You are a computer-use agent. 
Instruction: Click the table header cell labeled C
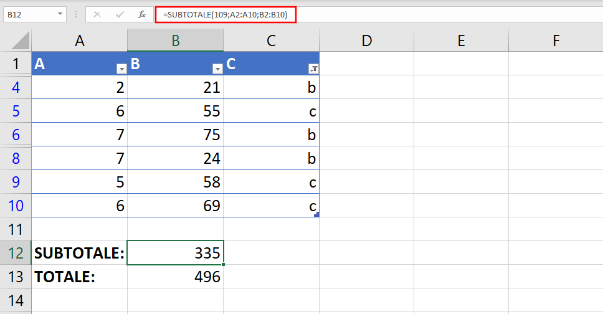click(x=271, y=64)
